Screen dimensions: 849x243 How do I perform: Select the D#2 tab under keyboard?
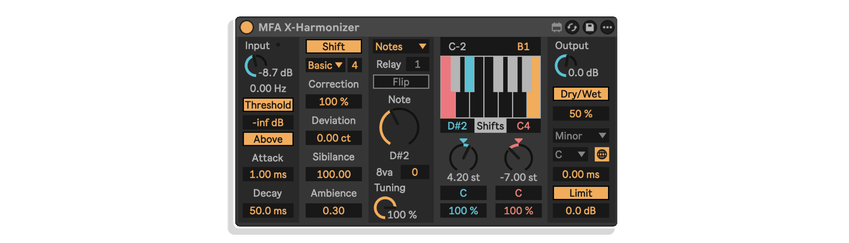click(457, 126)
